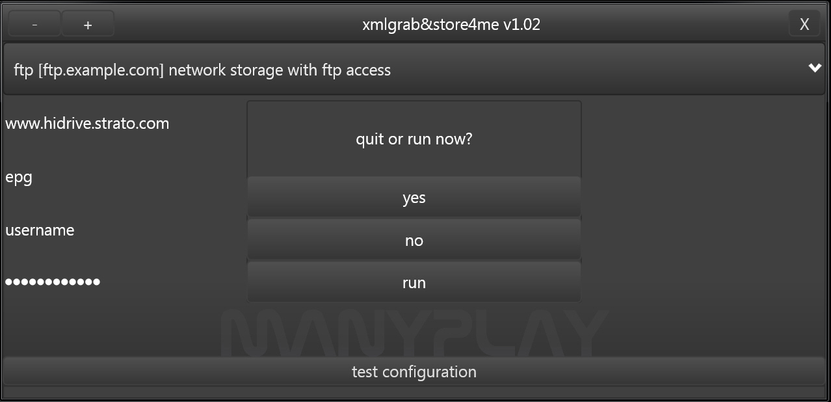Click the run button
This screenshot has width=831, height=402.
414,283
